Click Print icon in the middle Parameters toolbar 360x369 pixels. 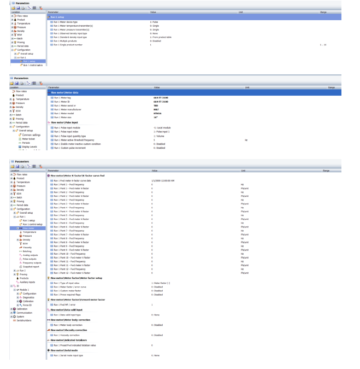[22, 83]
